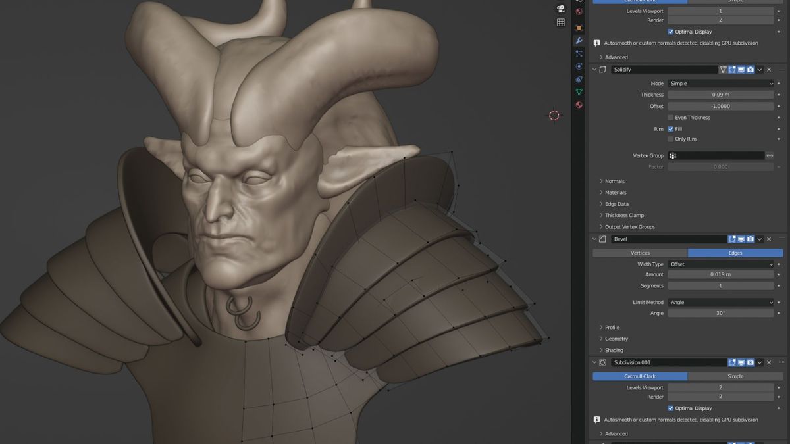
Task: Click the Bevel Angle value field
Action: pos(721,313)
